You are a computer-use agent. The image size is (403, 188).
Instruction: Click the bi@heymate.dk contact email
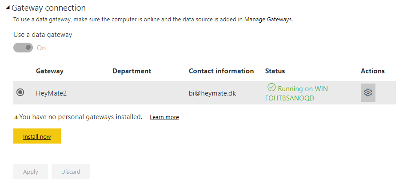pos(212,93)
